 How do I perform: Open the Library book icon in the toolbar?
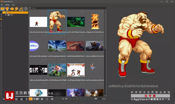pos(3,9)
